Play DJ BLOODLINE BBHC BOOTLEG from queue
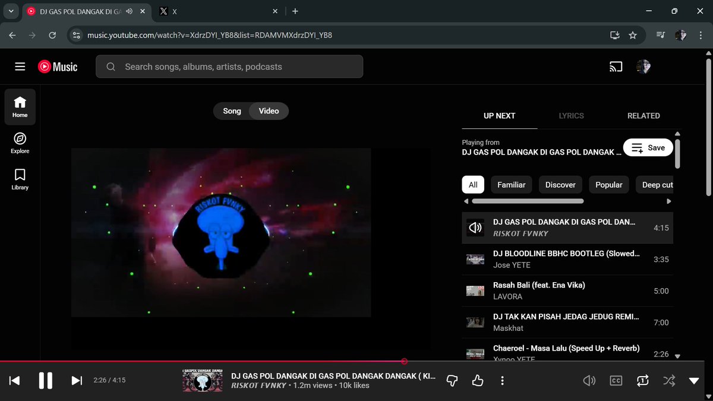Viewport: 713px width, 401px height. coord(567,260)
